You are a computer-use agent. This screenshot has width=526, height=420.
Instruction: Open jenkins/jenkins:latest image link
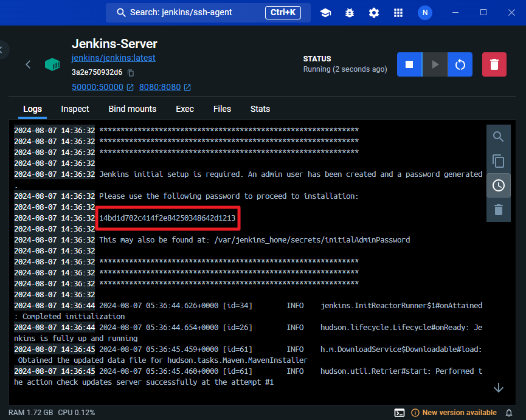(x=113, y=58)
